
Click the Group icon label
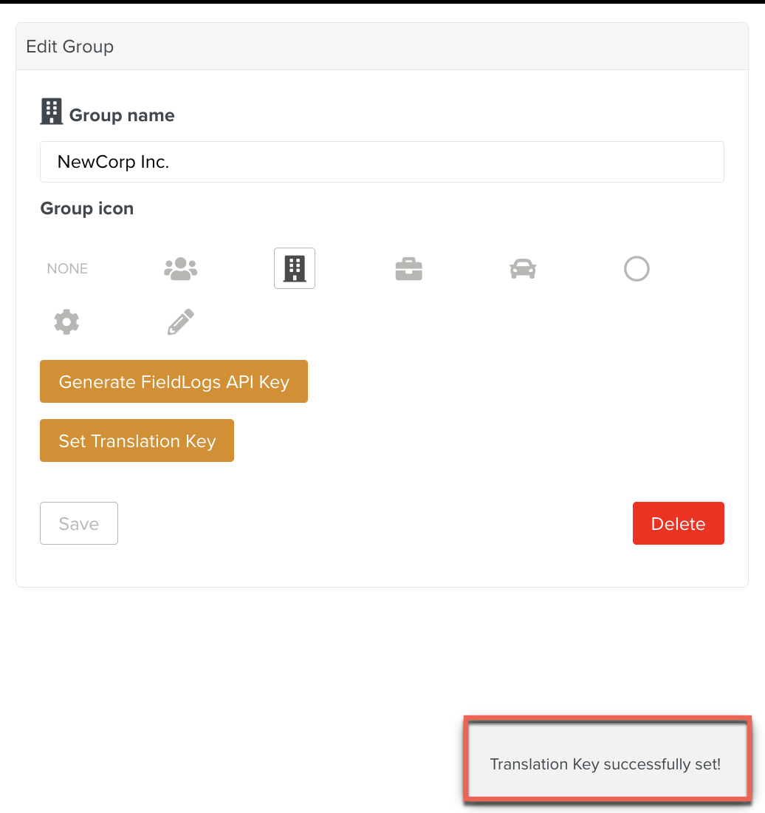tap(87, 208)
